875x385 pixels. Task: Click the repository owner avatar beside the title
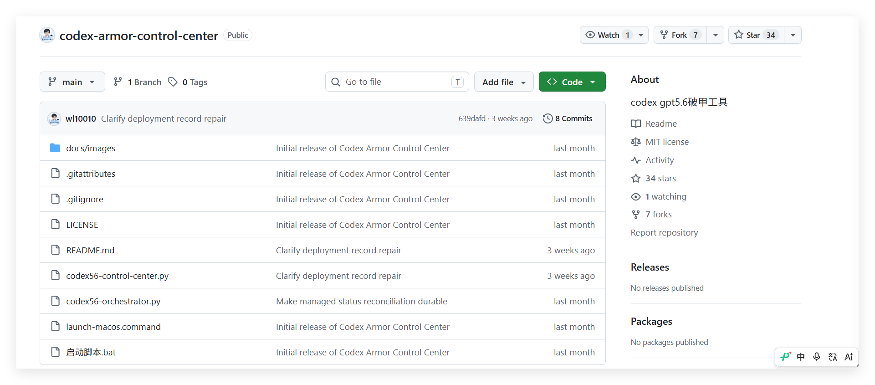[47, 35]
